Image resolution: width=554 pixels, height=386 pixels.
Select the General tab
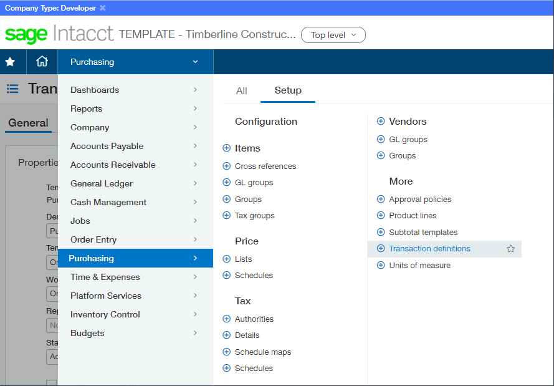(28, 123)
